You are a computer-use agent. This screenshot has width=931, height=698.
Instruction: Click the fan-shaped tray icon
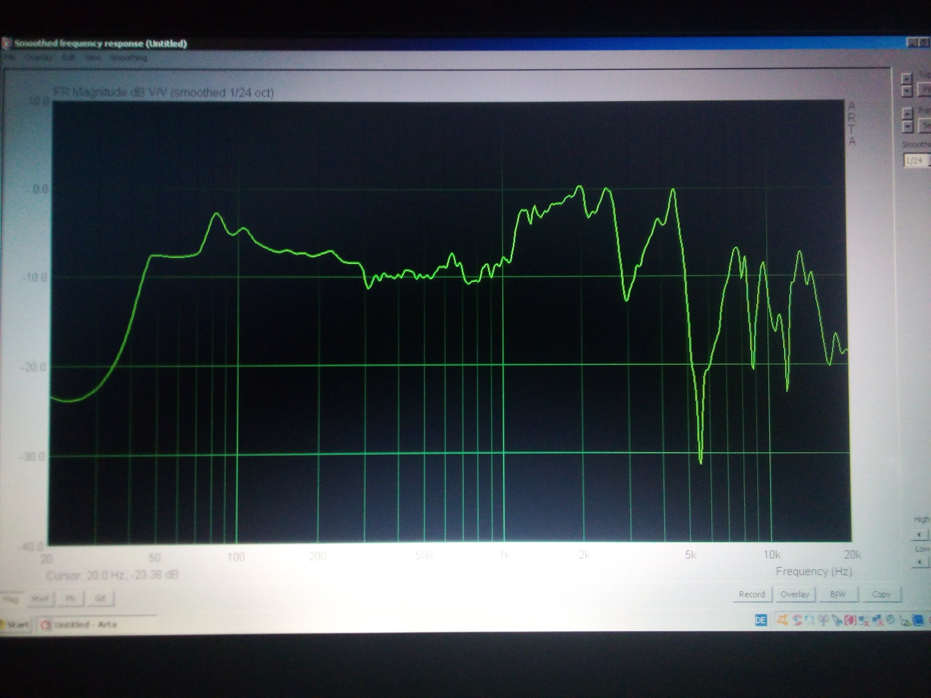click(823, 620)
